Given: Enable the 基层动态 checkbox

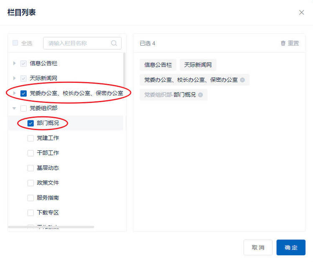Looking at the screenshot, I should coord(31,168).
